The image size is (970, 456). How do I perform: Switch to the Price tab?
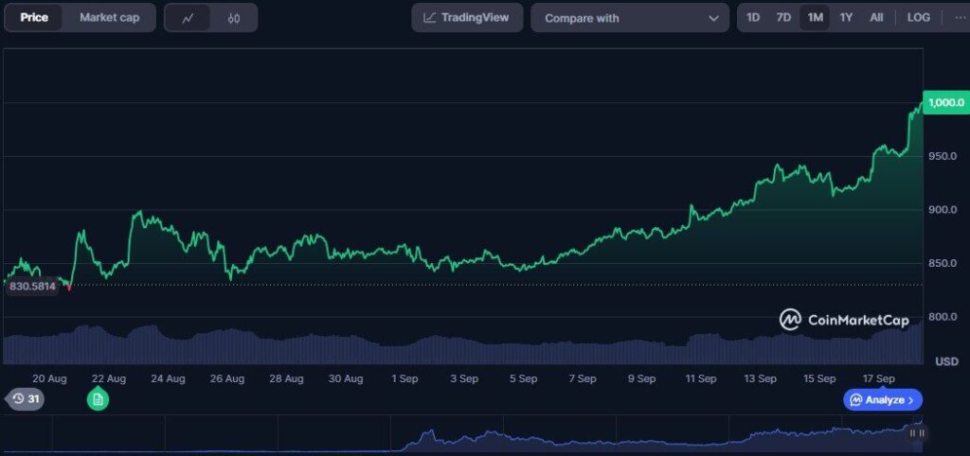click(x=34, y=18)
